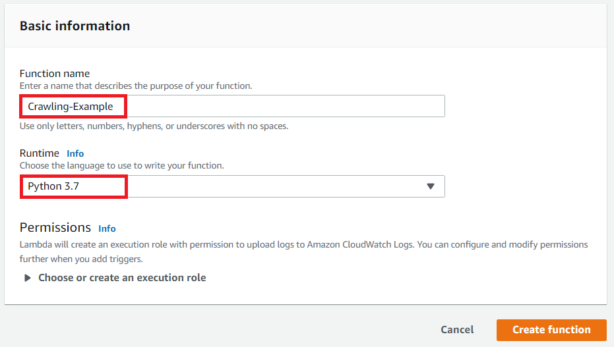Cancel the function creation

click(457, 330)
